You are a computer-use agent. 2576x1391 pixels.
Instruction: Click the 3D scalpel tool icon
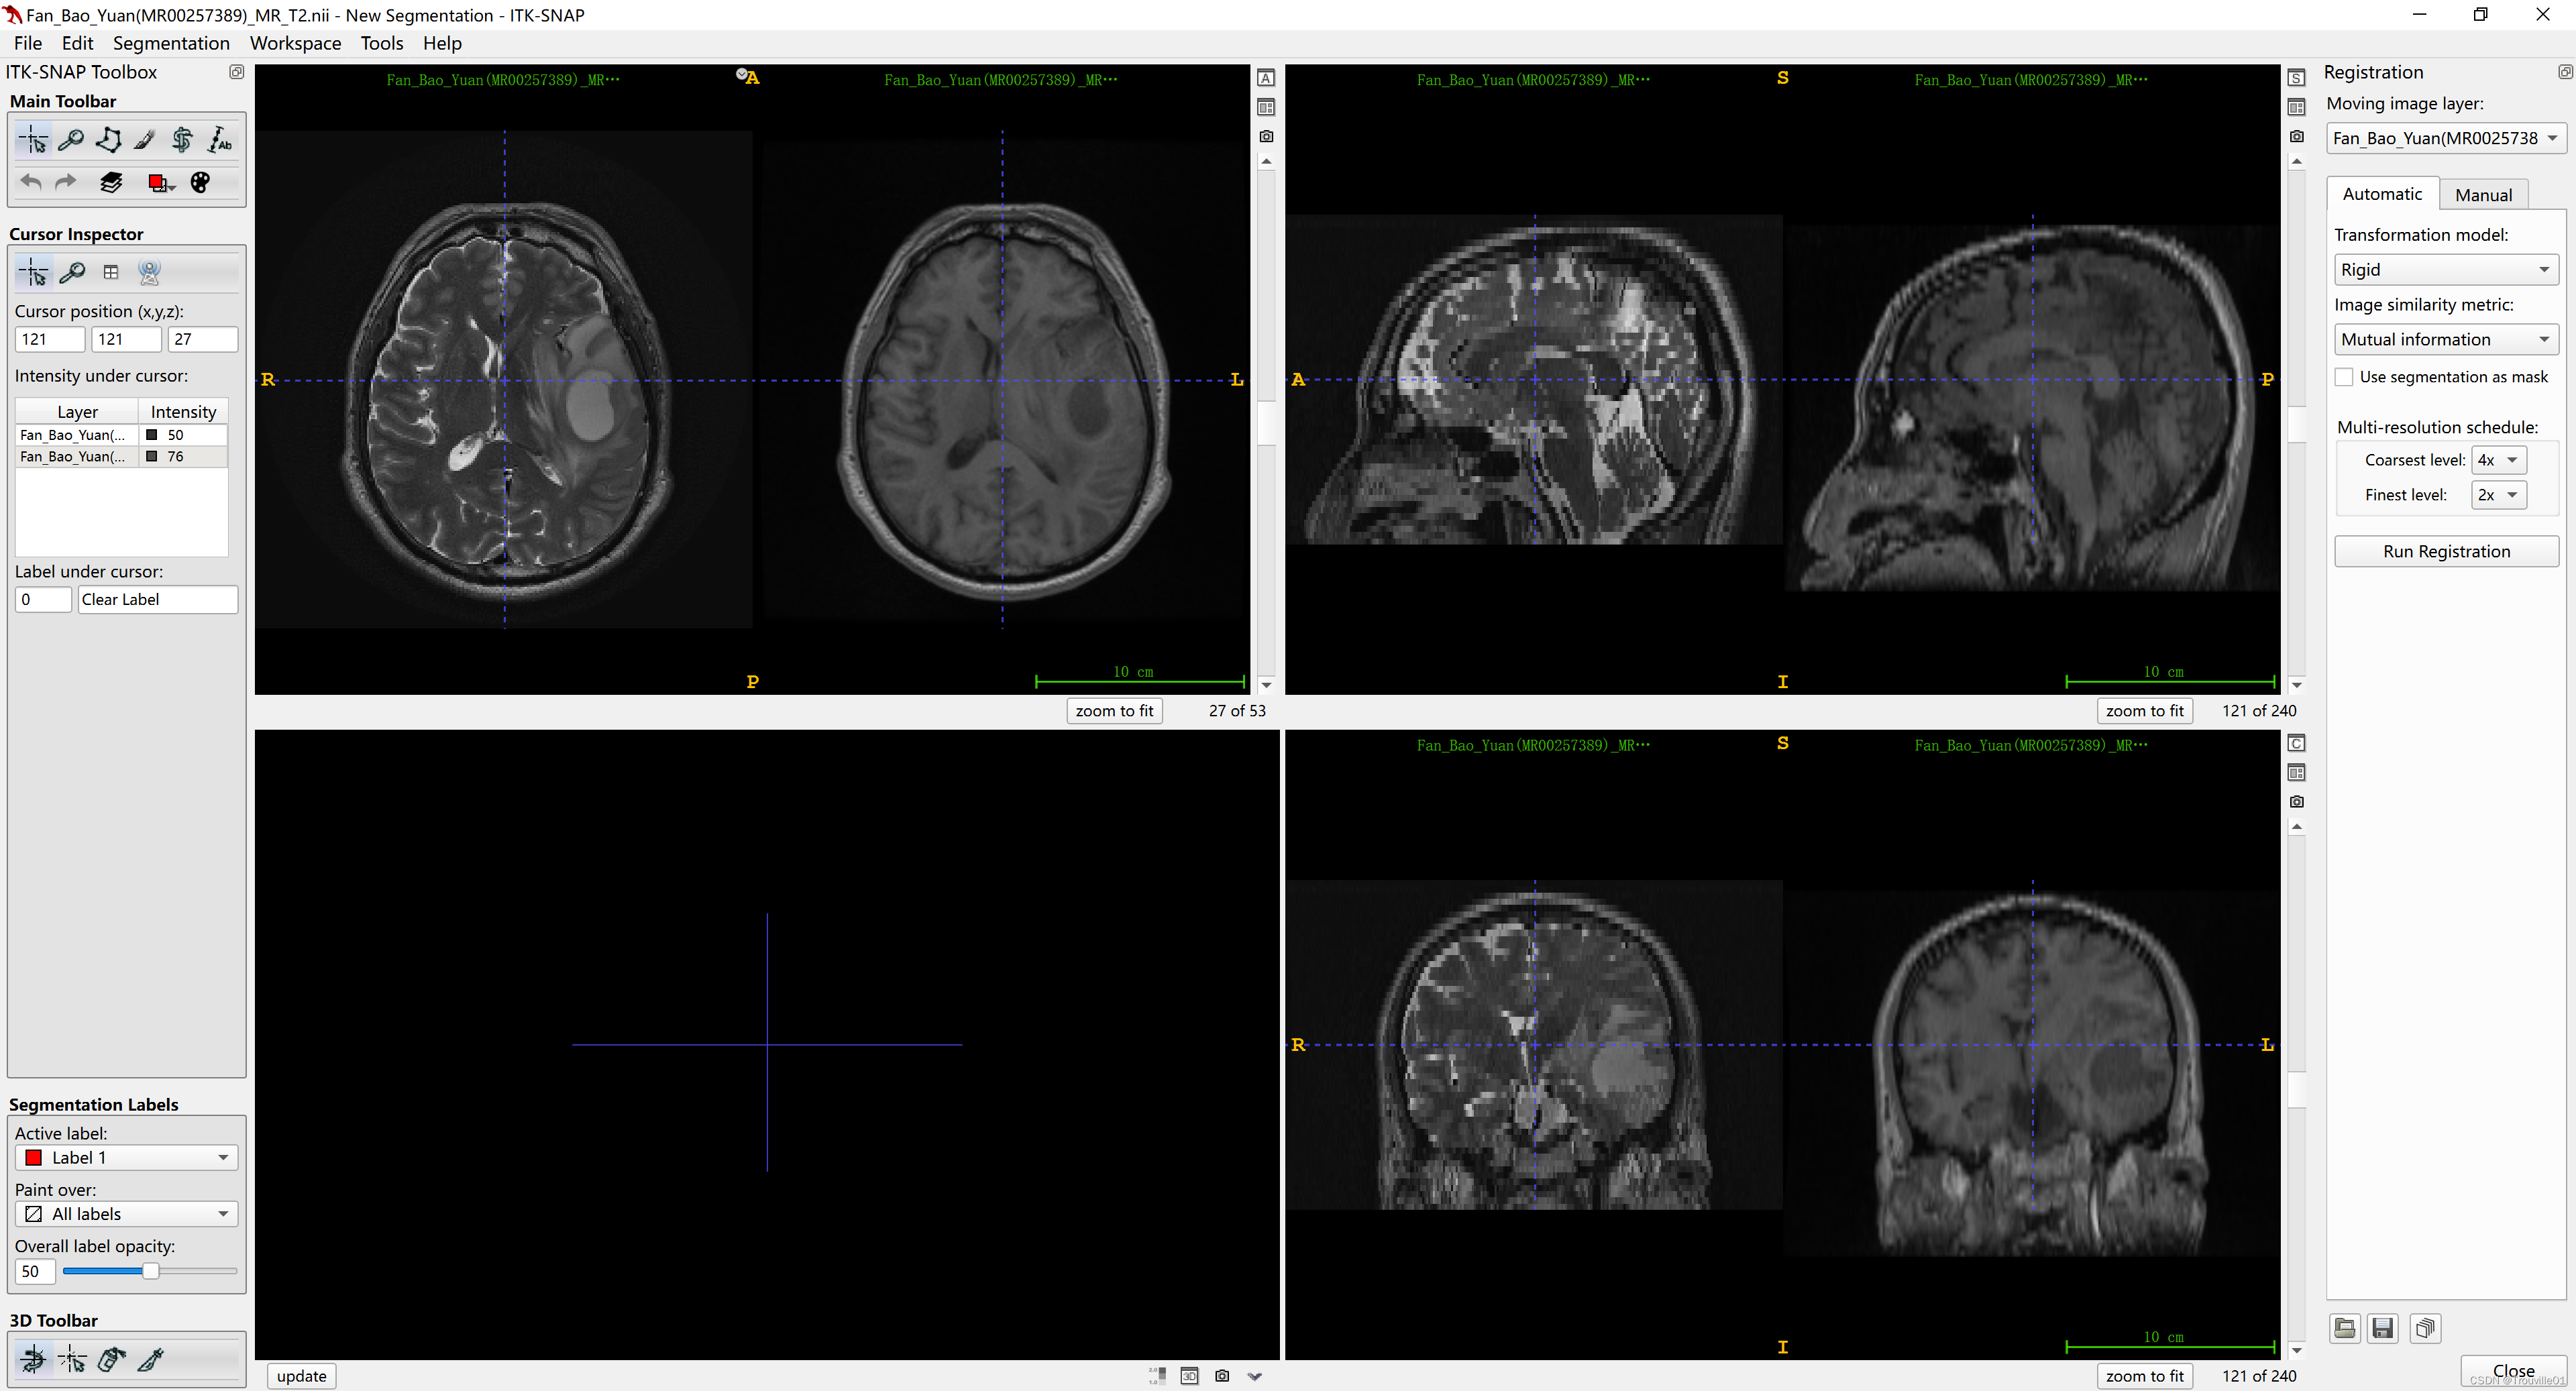(151, 1359)
